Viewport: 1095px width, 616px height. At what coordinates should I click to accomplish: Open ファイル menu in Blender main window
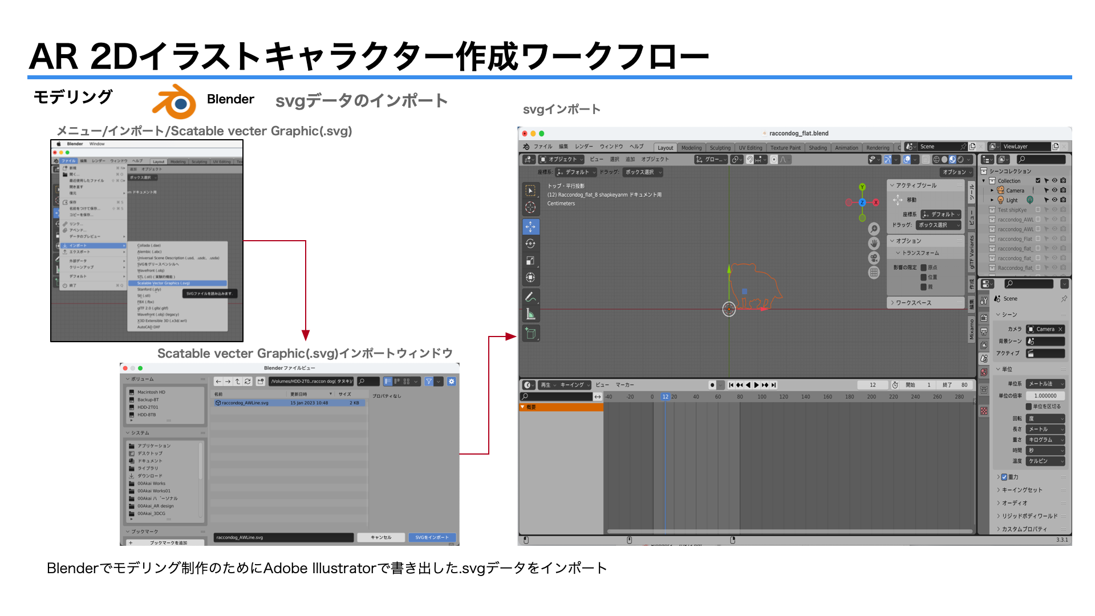(543, 147)
